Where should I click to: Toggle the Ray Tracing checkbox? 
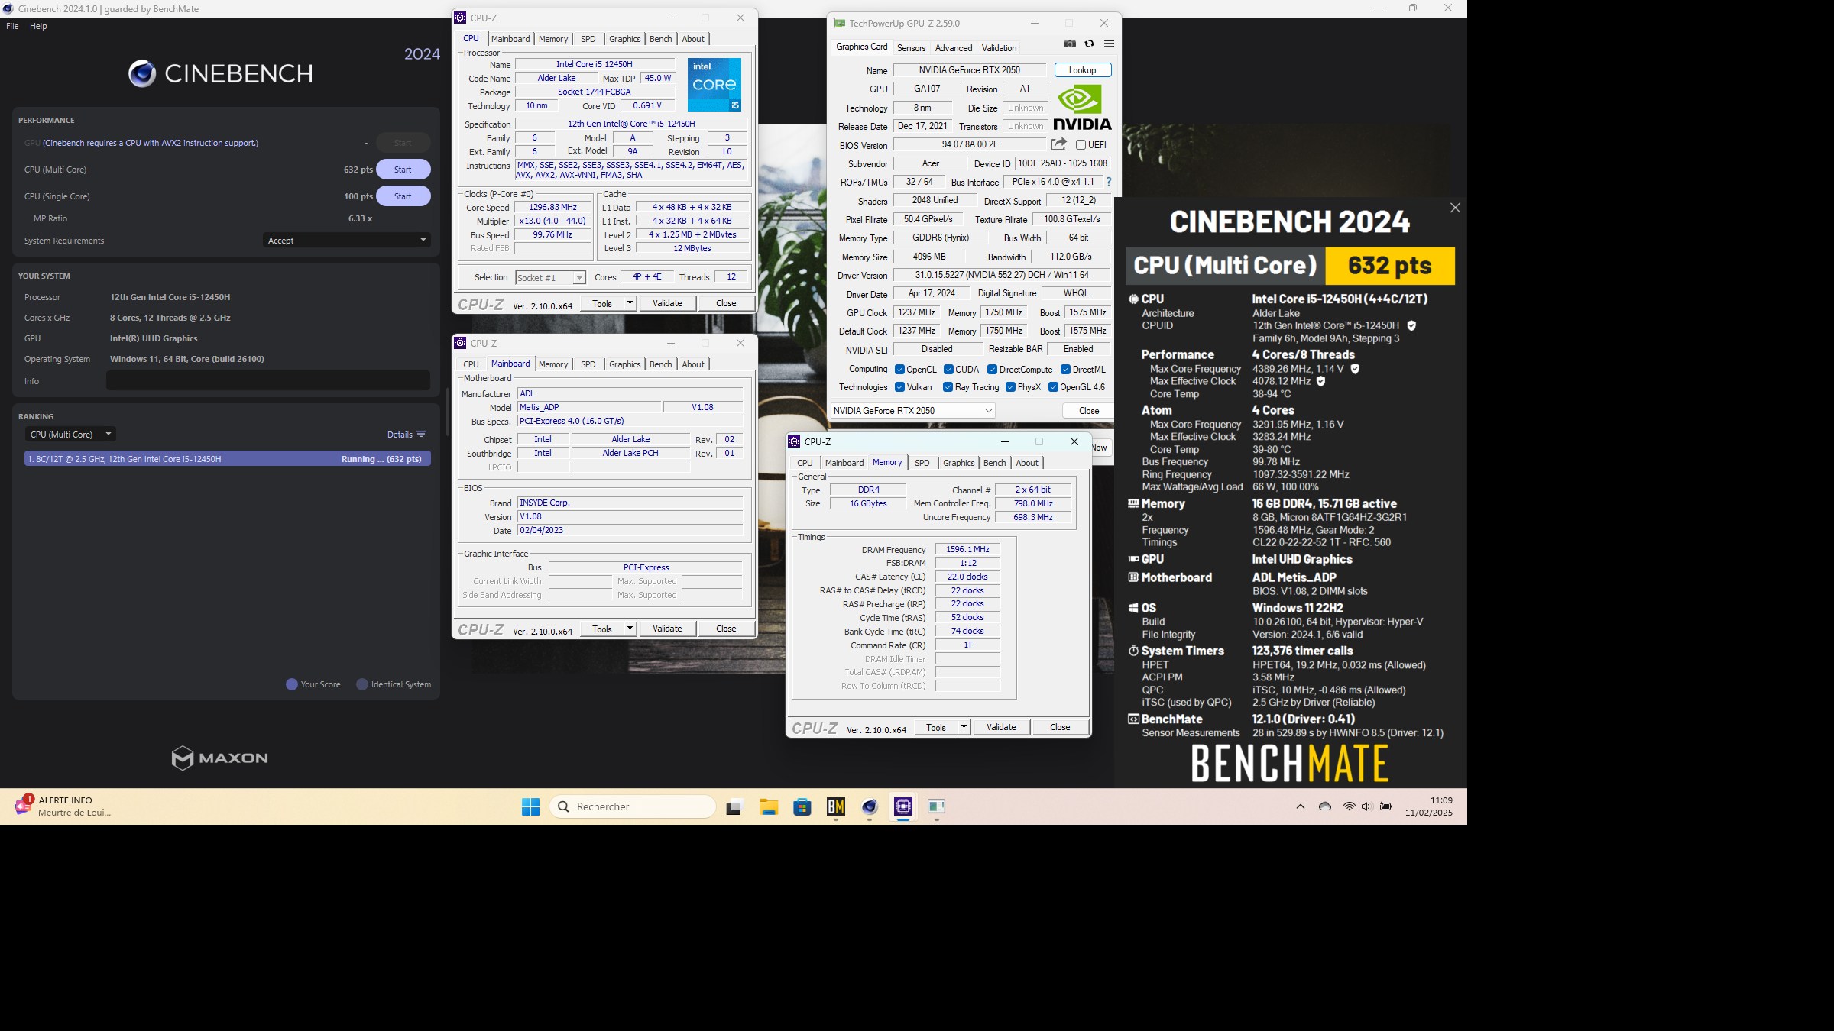pyautogui.click(x=948, y=387)
